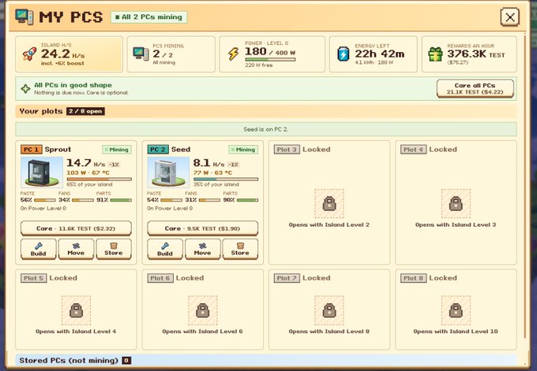Open Build for PC 2 Seed
Image resolution: width=537 pixels, height=371 pixels.
click(x=165, y=249)
